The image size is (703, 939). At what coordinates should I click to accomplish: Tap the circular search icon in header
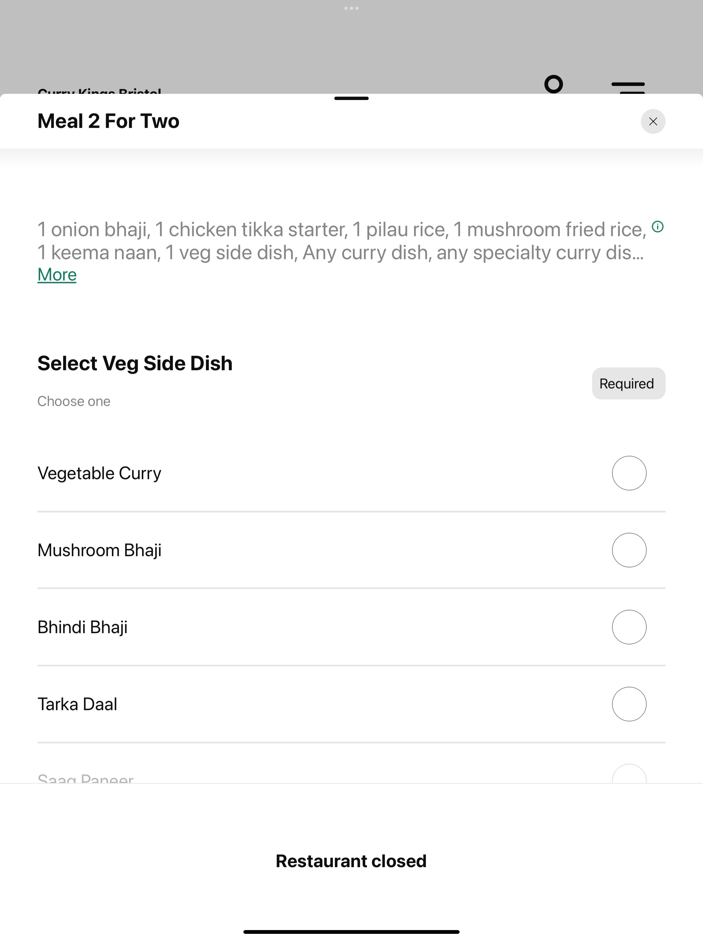click(x=553, y=84)
